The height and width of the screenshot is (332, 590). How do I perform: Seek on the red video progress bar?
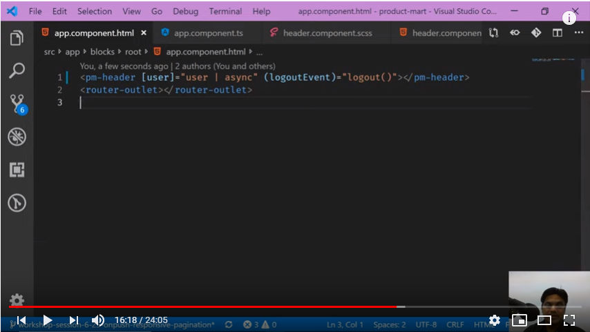[x=207, y=306]
